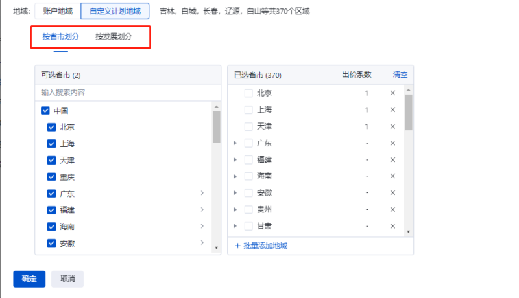519x298 pixels.
Task: Switch to 按发展划分 tab
Action: [114, 37]
